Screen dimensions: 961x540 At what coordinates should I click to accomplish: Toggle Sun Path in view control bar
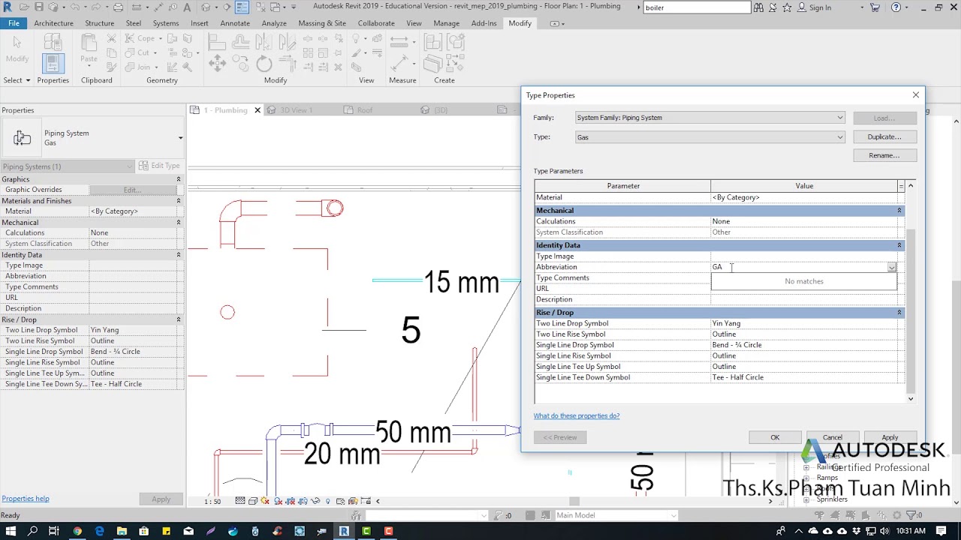tap(265, 501)
